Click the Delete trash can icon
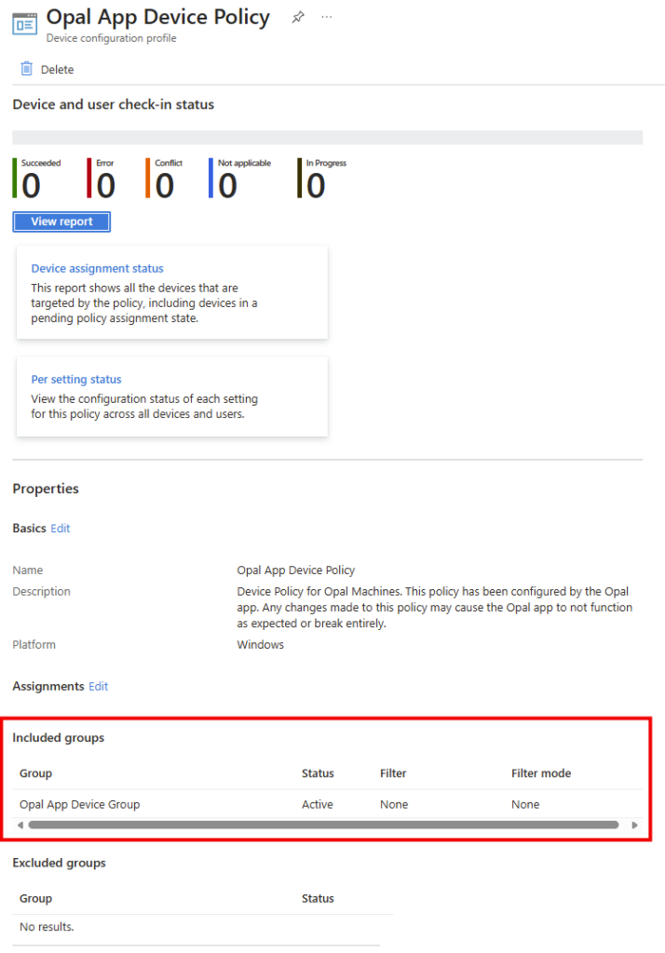This screenshot has height=953, width=665. click(x=27, y=69)
